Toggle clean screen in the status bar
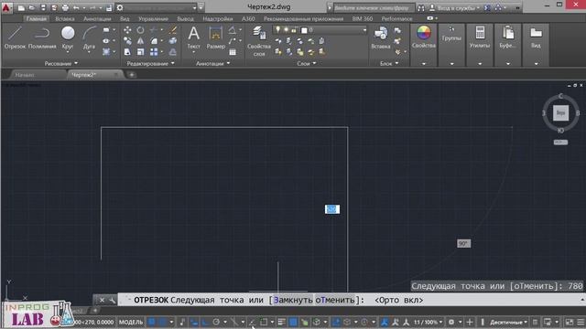Viewport: 586px width, 329px height. click(x=570, y=322)
